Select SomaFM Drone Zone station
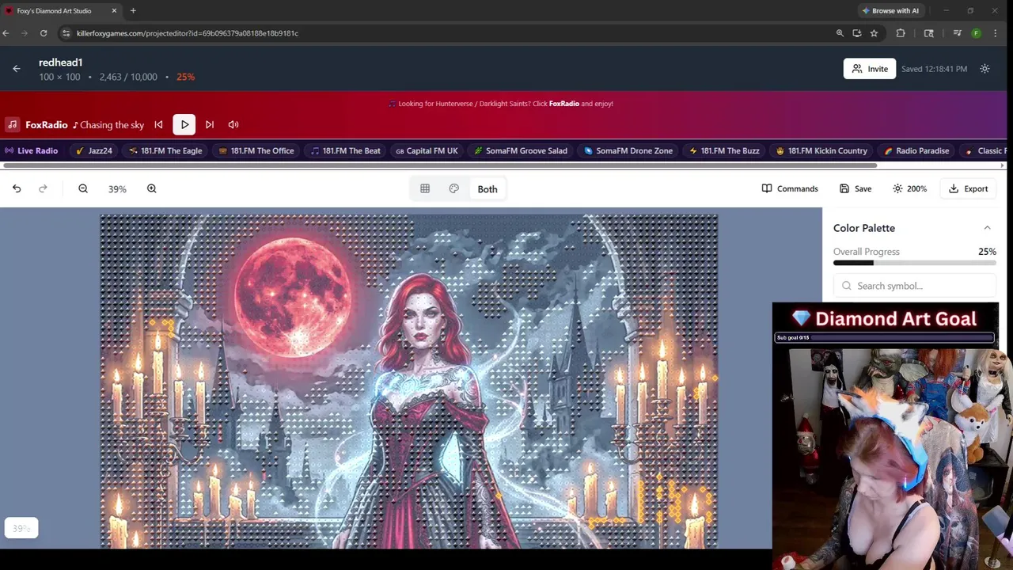The height and width of the screenshot is (570, 1013). (628, 150)
